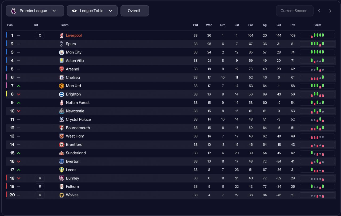Screen dimensions: 341x216
Task: Open the Premier League competition dropdown
Action: pyautogui.click(x=35, y=11)
